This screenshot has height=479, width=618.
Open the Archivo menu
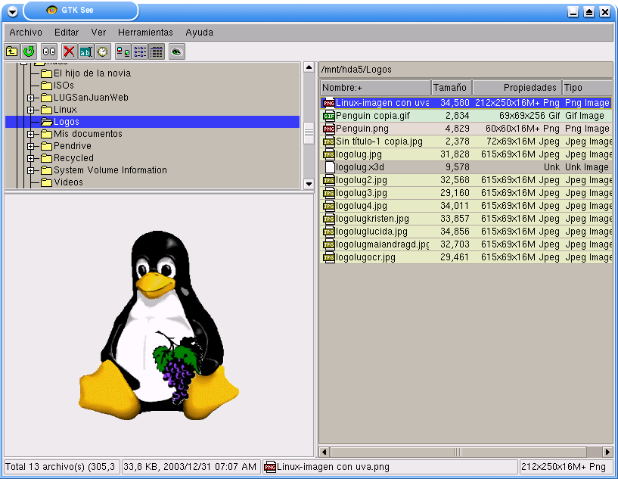26,33
